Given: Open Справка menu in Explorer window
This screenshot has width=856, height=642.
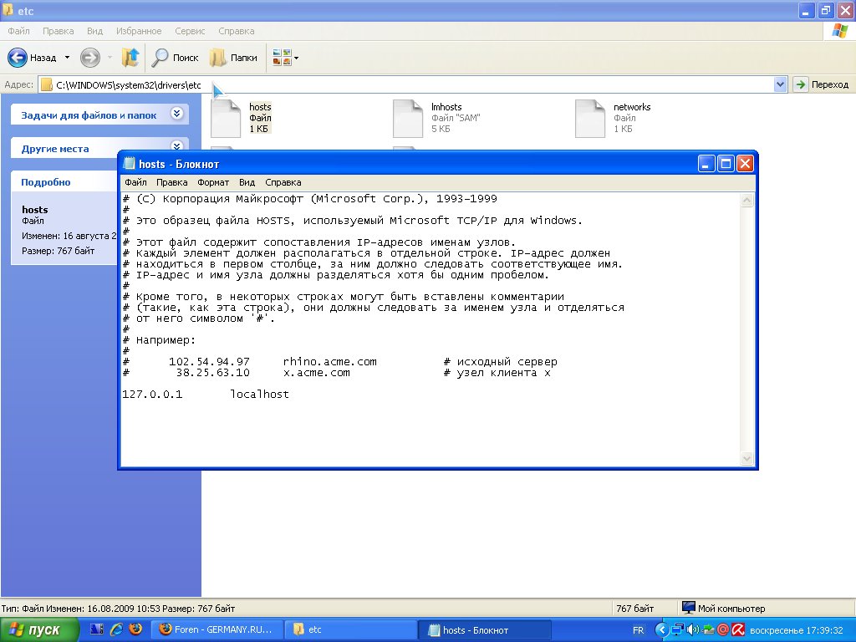Looking at the screenshot, I should [237, 31].
